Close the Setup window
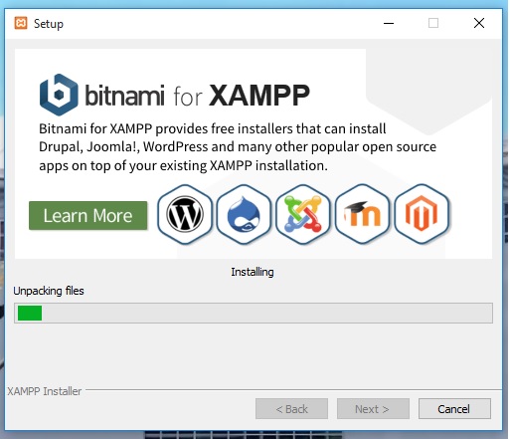 pos(479,23)
